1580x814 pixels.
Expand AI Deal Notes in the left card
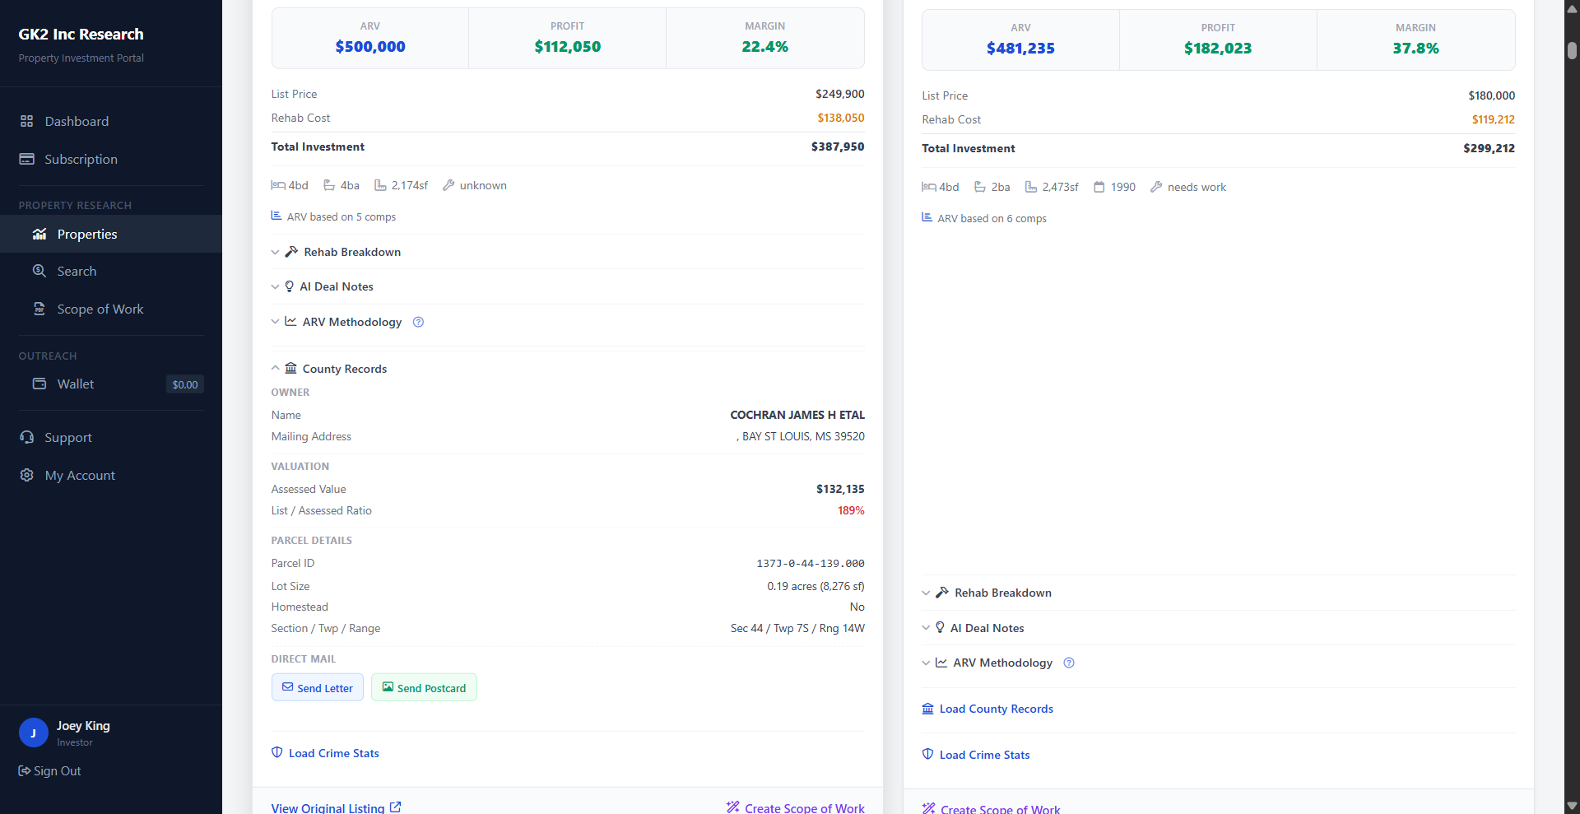(x=336, y=286)
